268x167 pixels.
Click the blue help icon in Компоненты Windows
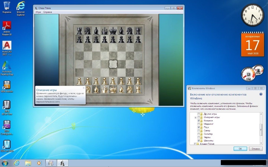tap(261, 94)
